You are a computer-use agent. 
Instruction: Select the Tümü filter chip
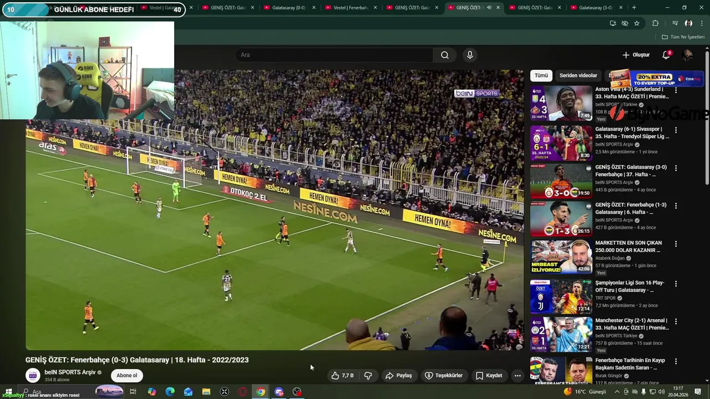(541, 75)
